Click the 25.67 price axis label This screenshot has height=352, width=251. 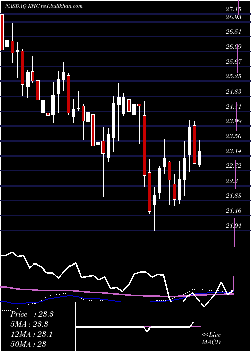pos(234,61)
